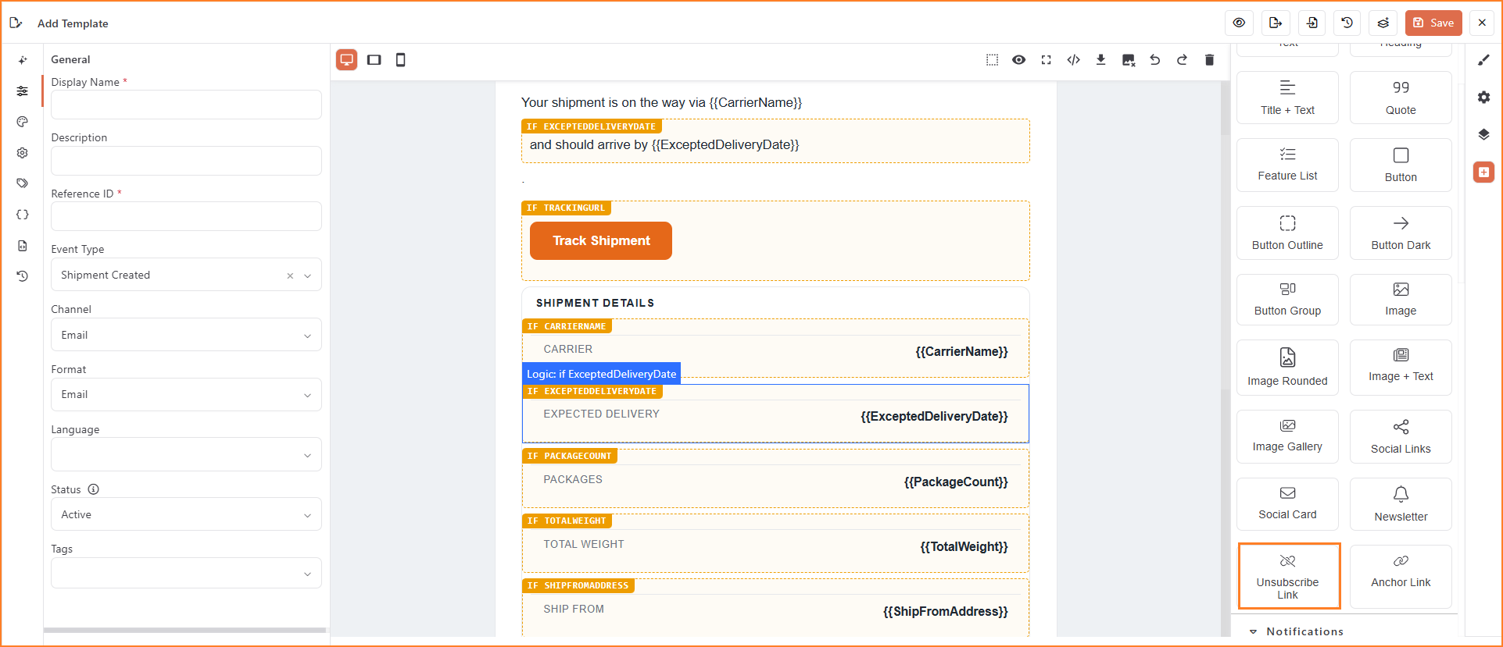Open the style brush panel

coord(1483,60)
